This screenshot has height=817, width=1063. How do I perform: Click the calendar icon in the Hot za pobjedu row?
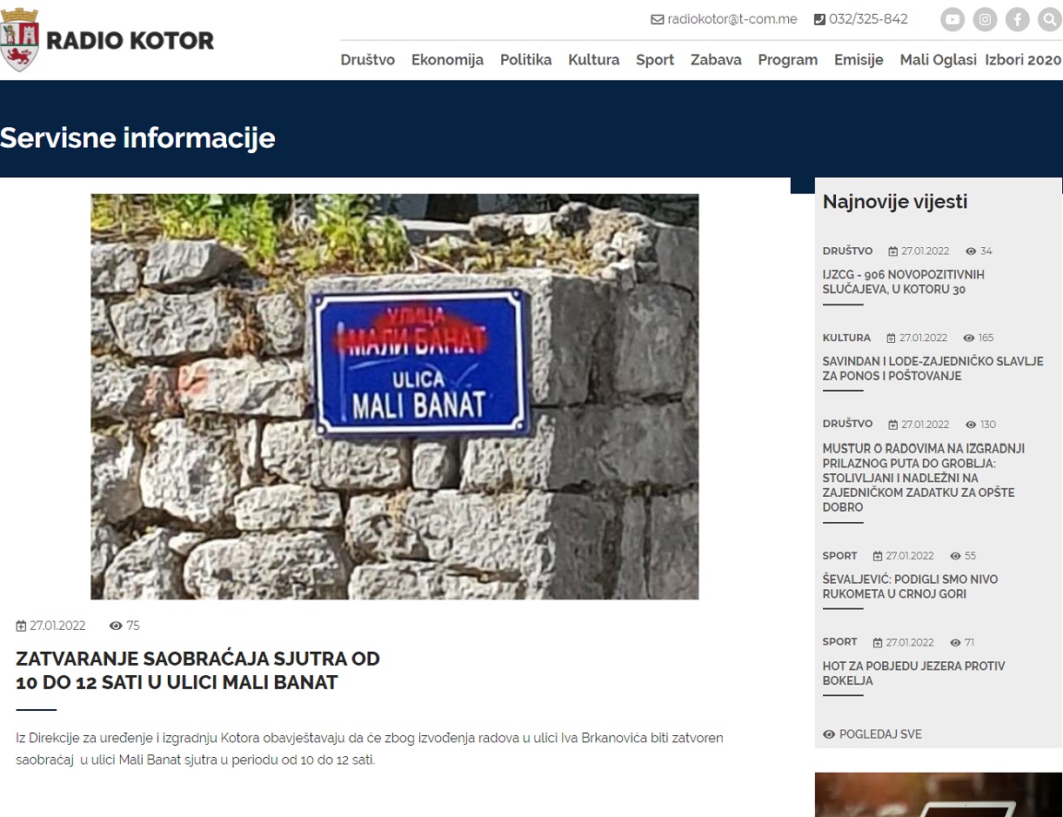(879, 643)
